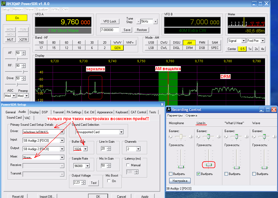Toggle the MUT mute button
This screenshot has width=278, height=198.
click(10, 40)
